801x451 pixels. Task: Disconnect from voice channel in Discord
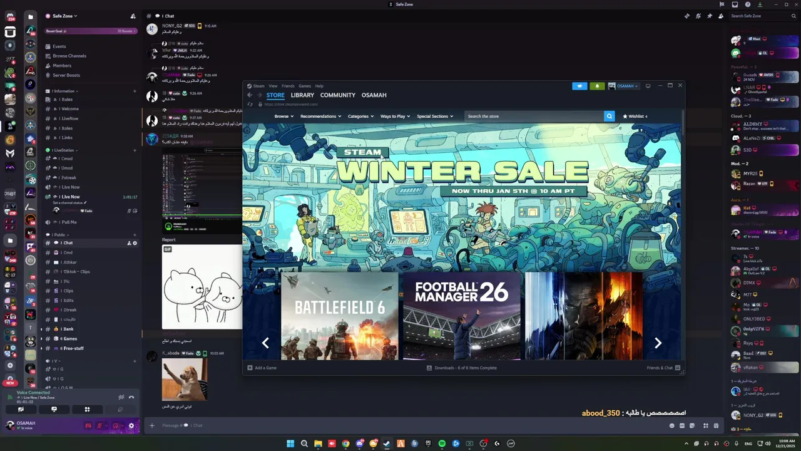pyautogui.click(x=131, y=397)
